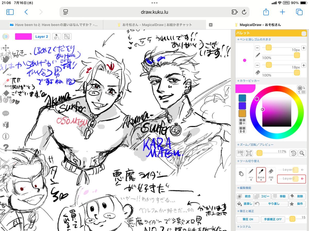
Task: Click the やり直し undo button
Action: coord(271,204)
